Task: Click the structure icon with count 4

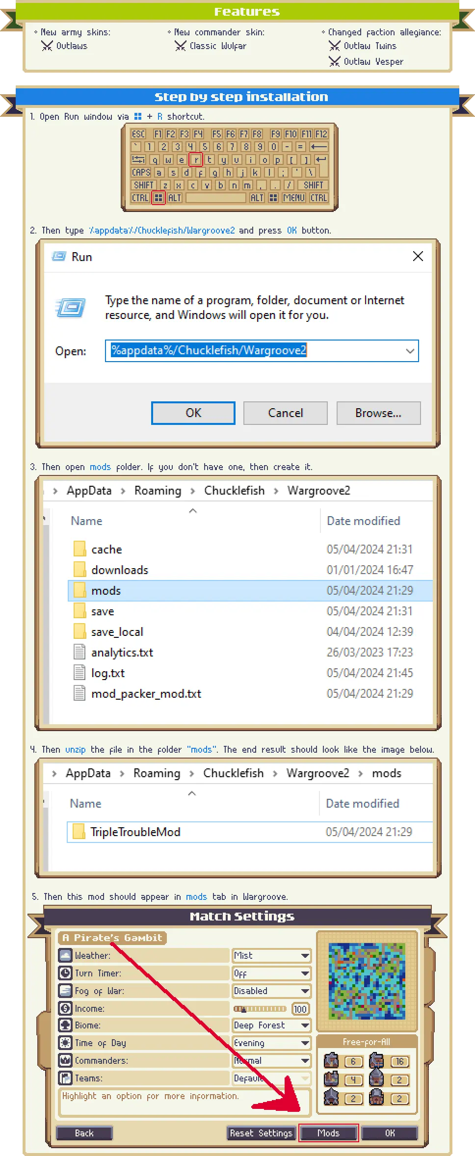Action: point(331,1078)
